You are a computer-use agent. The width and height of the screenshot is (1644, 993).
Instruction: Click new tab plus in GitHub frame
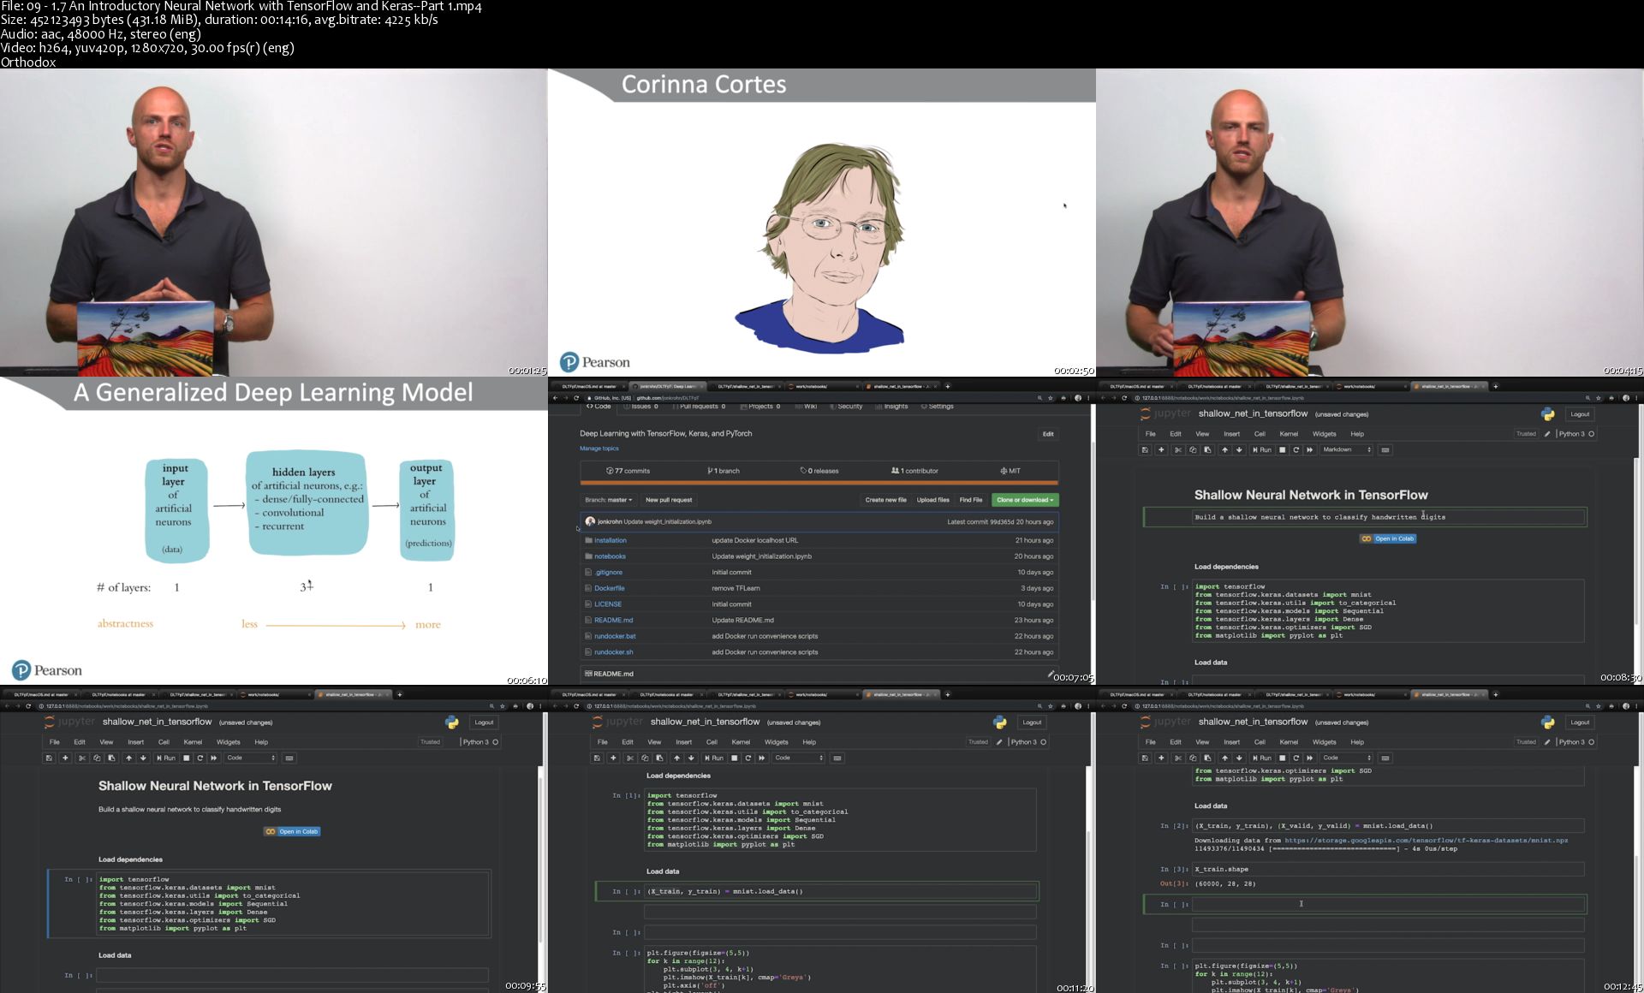(947, 386)
